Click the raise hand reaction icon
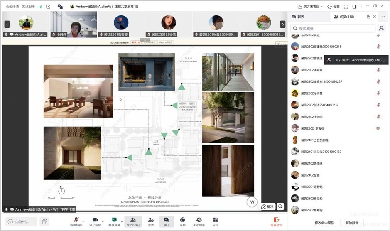Viewport: 390px width, 231px height. 44,221
